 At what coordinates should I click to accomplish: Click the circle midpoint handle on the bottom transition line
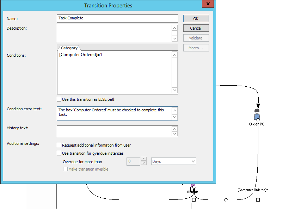click(x=226, y=200)
